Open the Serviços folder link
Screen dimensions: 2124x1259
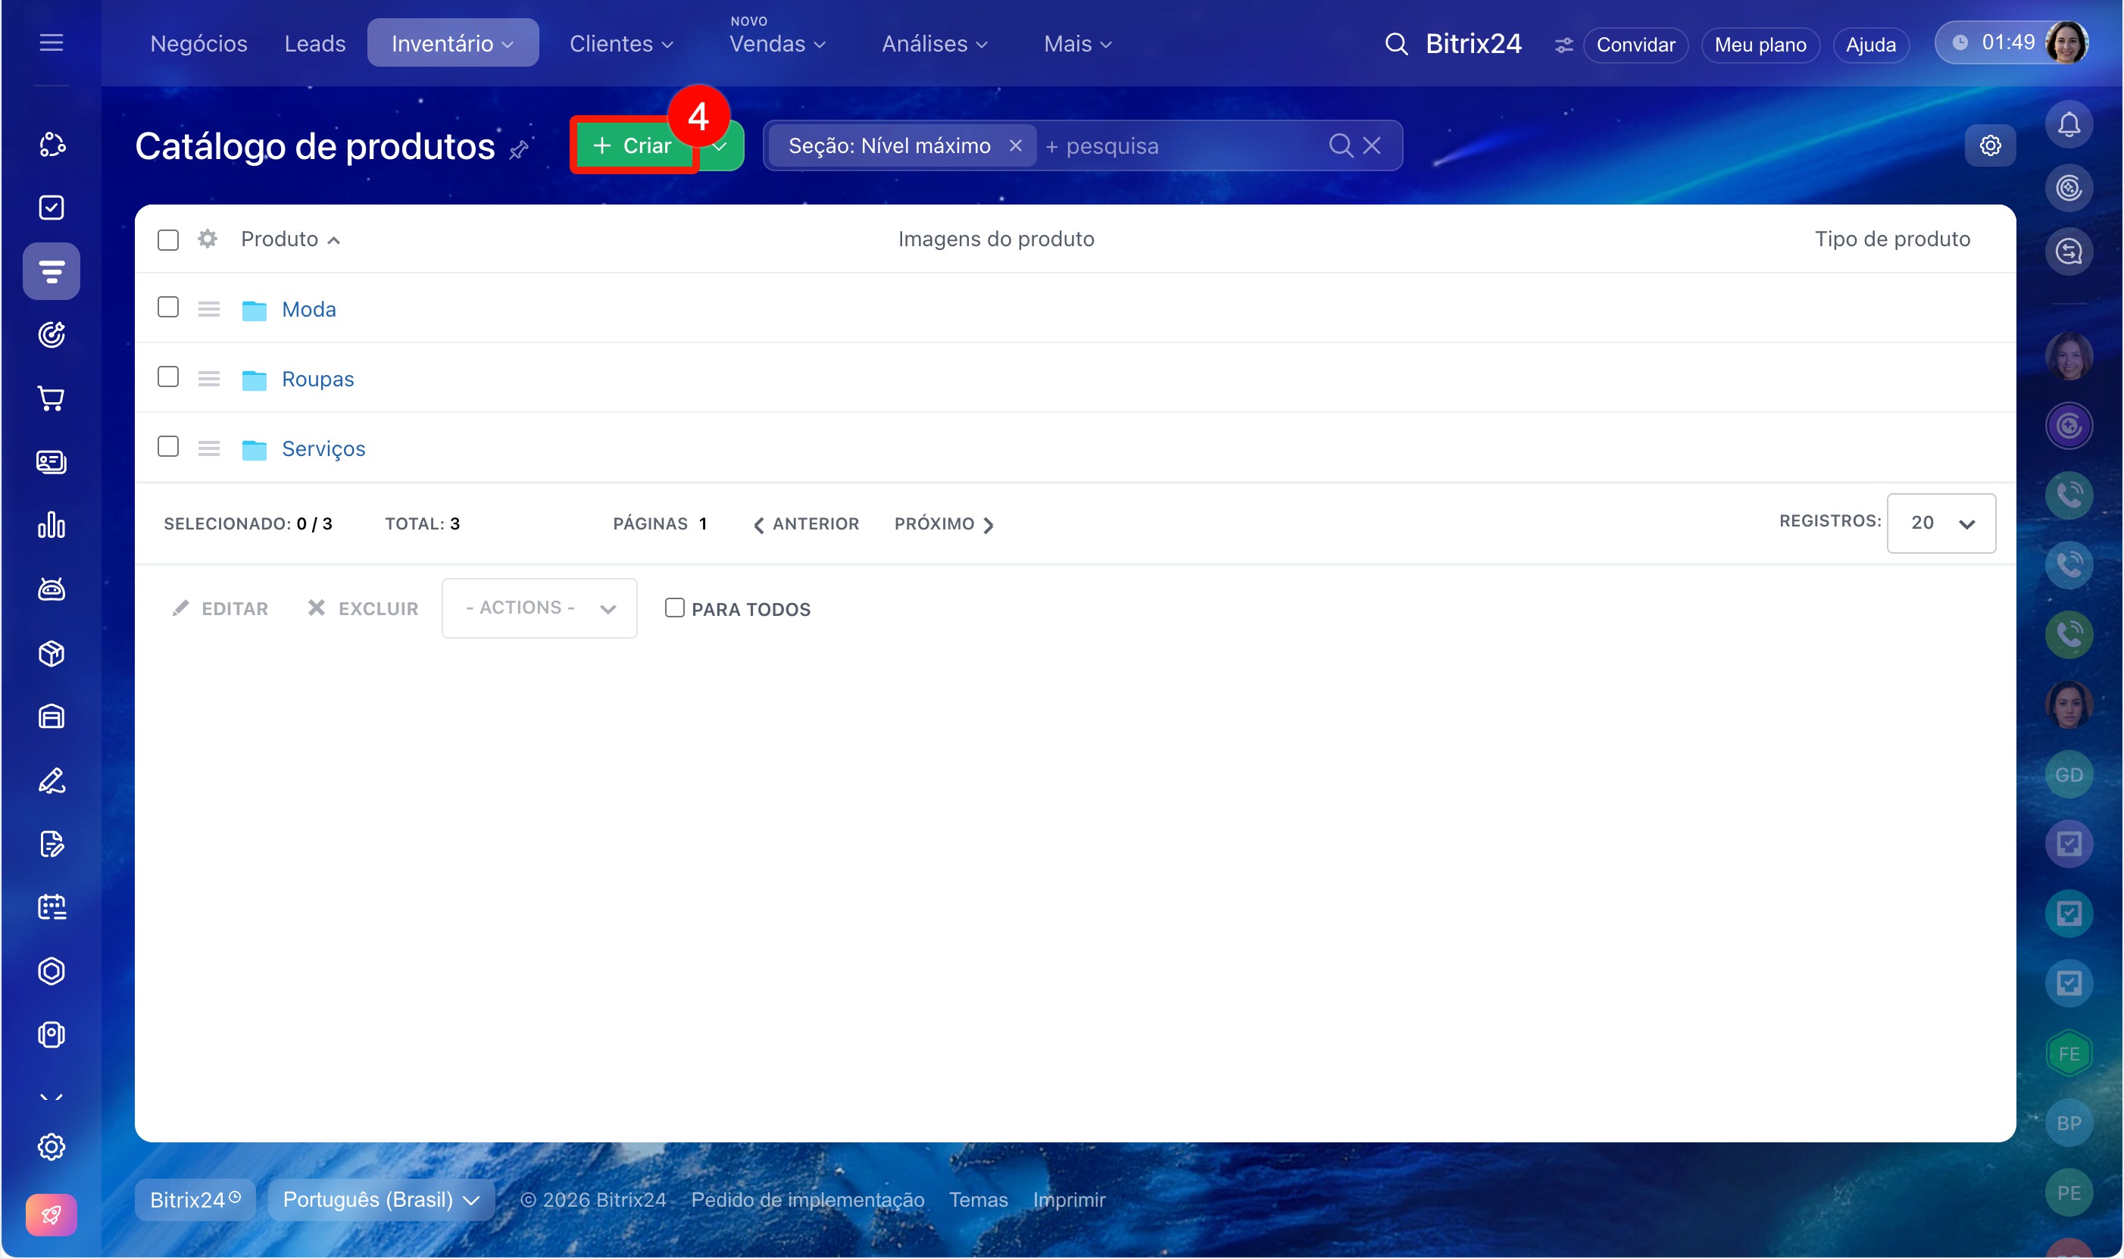tap(323, 448)
